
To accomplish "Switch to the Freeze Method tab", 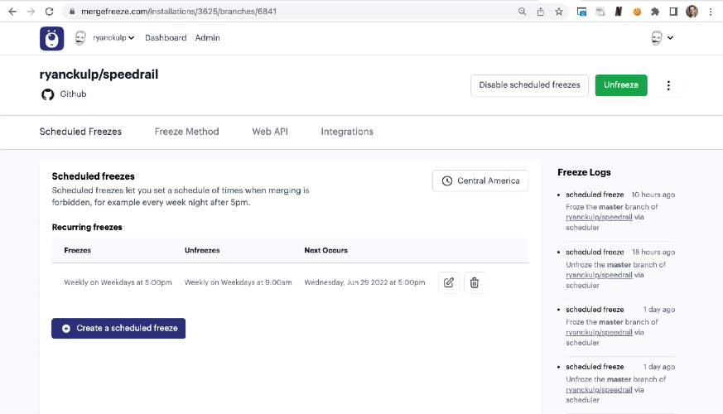I will 186,132.
